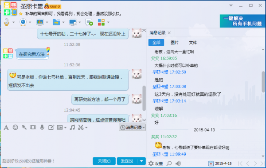Click message history scrollbar thumb
The image size is (266, 168).
263,82
